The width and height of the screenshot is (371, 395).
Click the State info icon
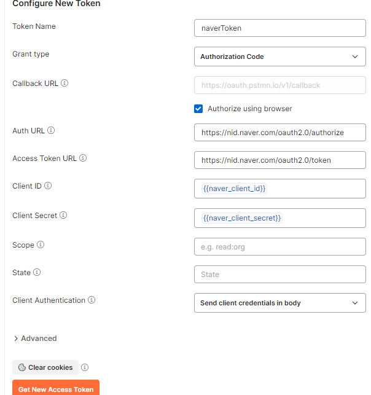pyautogui.click(x=37, y=272)
